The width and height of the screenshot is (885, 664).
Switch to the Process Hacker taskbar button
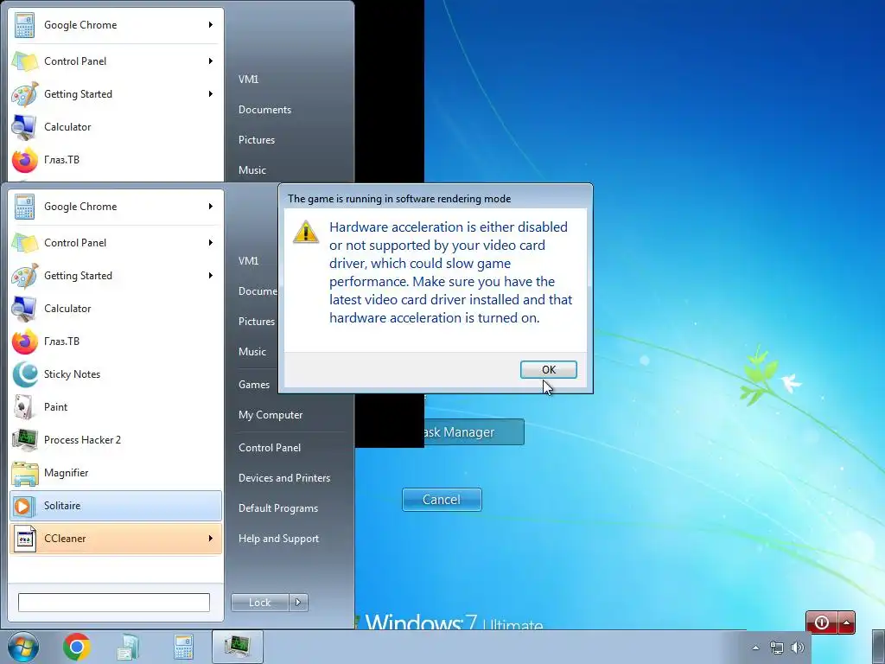tap(238, 647)
